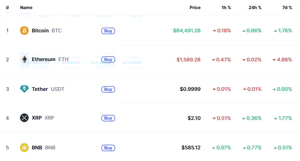This screenshot has width=300, height=161.
Task: Click the BNB coin logo icon
Action: coord(24,148)
